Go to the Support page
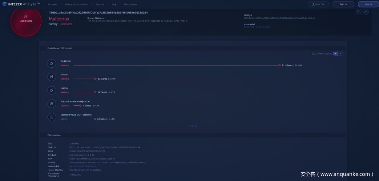The width and height of the screenshot is (379, 181). [x=100, y=4]
